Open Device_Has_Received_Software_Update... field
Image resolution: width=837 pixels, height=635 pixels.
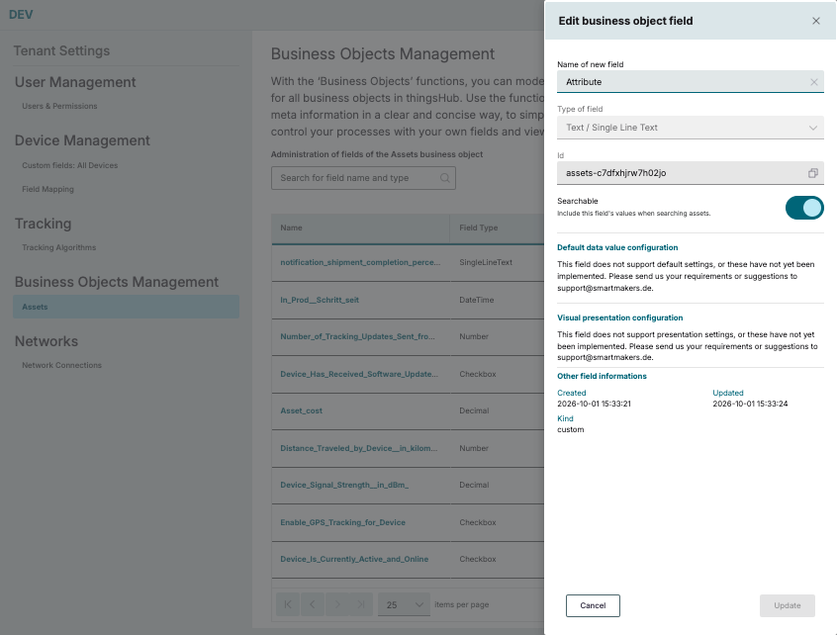coord(359,374)
